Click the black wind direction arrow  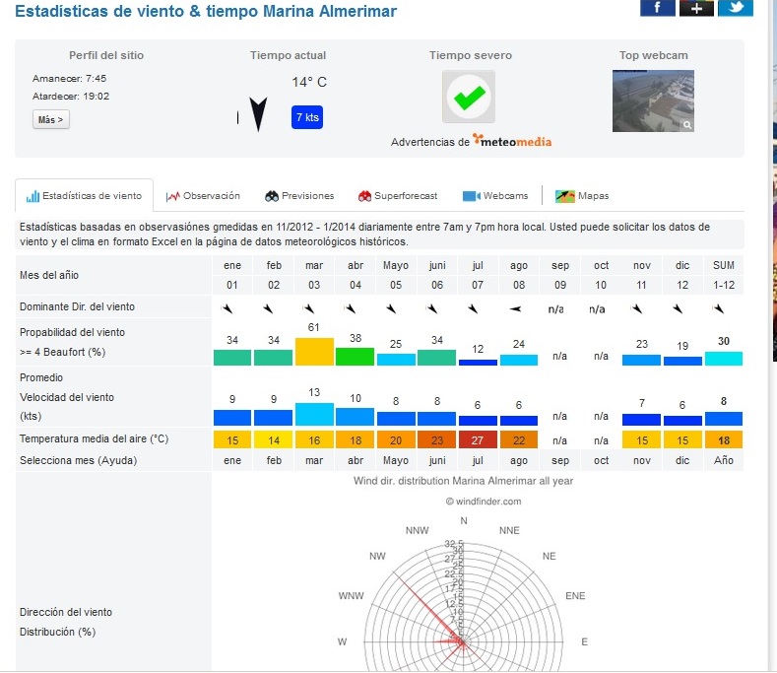click(x=258, y=114)
